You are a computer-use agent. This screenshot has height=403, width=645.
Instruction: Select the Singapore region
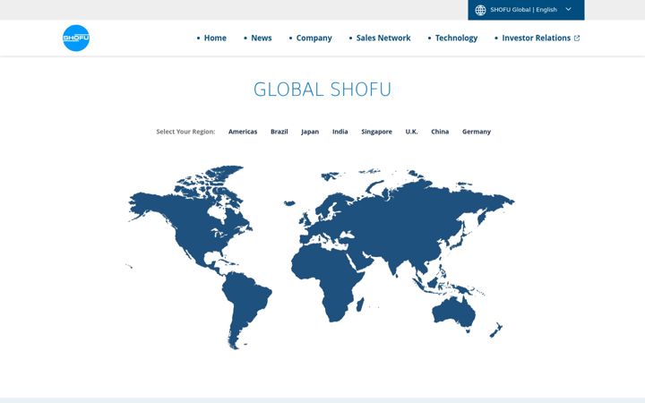(376, 132)
